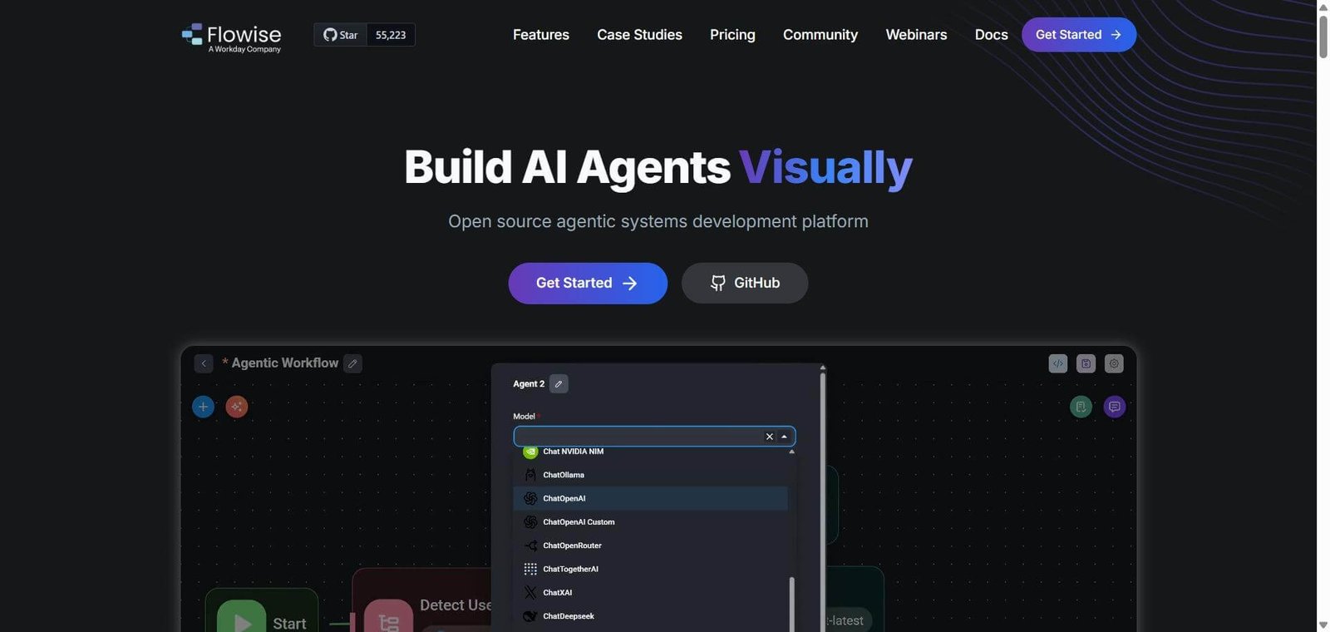Open the Case Studies page
1330x632 pixels.
[639, 35]
